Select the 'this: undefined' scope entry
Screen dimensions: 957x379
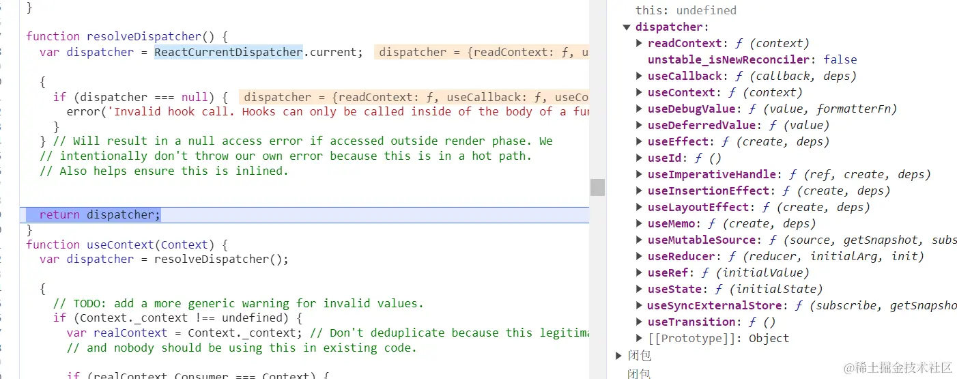click(686, 10)
